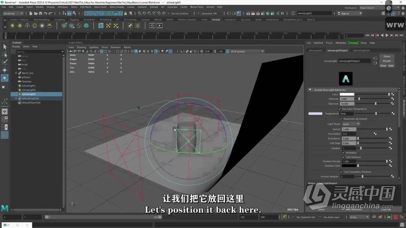Click the Open Scene folder icon
406x228 pixels.
tap(36, 13)
